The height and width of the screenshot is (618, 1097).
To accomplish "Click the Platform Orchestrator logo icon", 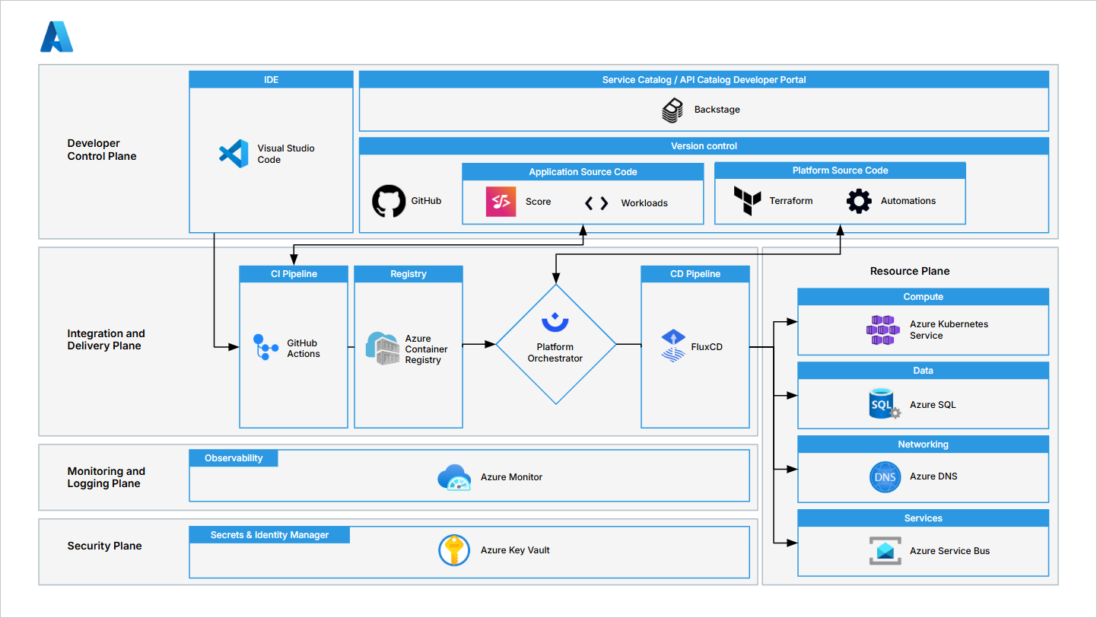I will 555,321.
